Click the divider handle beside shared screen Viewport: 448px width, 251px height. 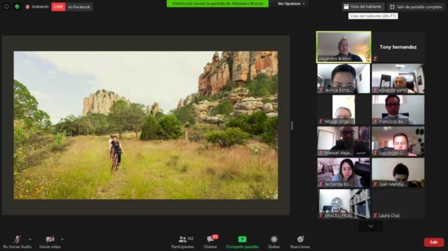292,125
